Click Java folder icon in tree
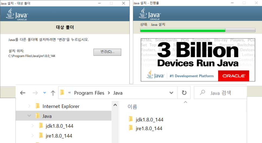Screen dimensions: 262x143 (x=38, y=115)
